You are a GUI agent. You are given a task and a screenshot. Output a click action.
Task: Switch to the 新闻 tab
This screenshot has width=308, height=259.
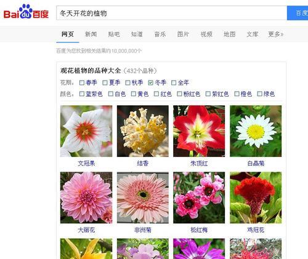point(91,34)
